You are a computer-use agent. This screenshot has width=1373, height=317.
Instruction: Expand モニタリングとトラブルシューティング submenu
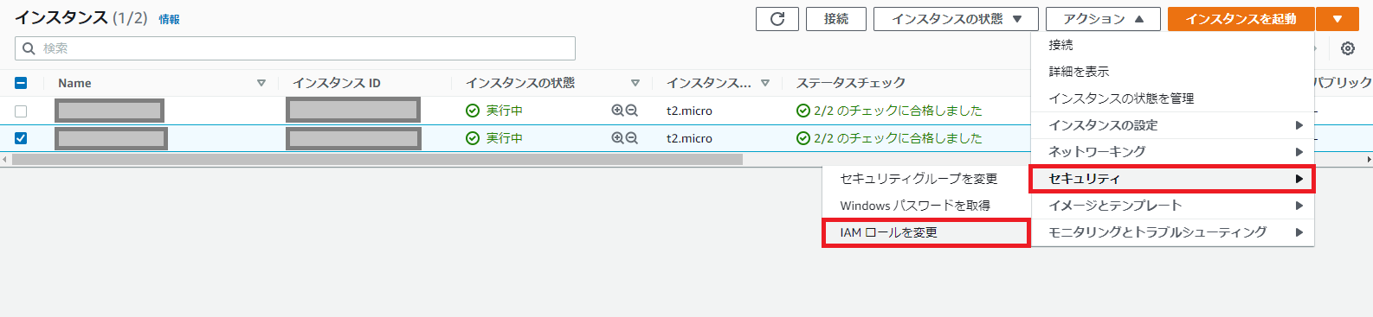1172,232
